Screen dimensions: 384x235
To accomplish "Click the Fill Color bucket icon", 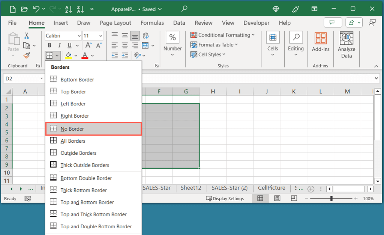I will coord(68,55).
